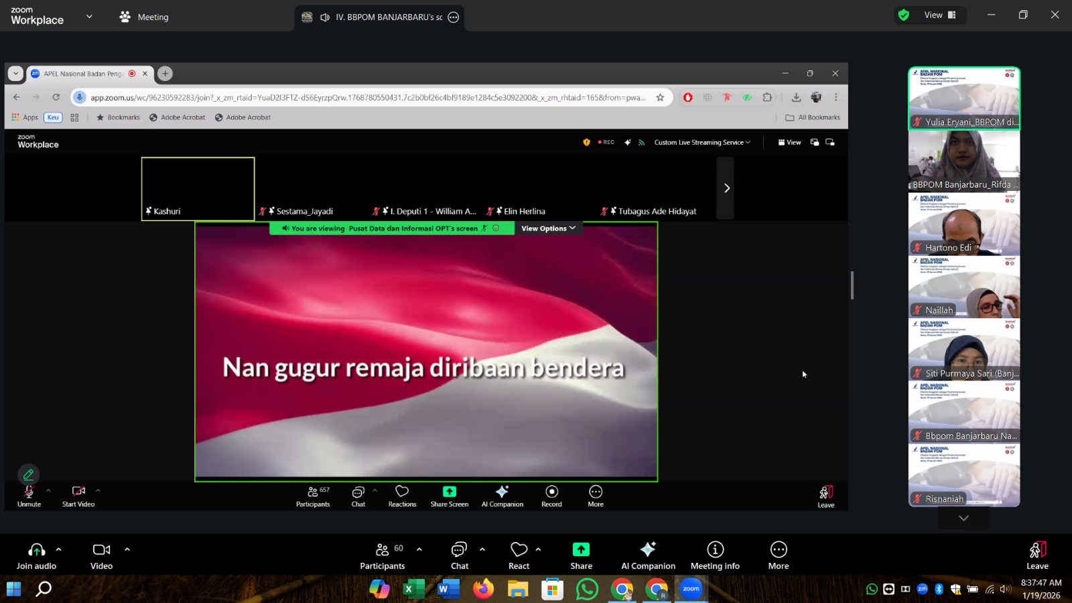
Task: Open the encryption shield icon at top
Action: [904, 15]
